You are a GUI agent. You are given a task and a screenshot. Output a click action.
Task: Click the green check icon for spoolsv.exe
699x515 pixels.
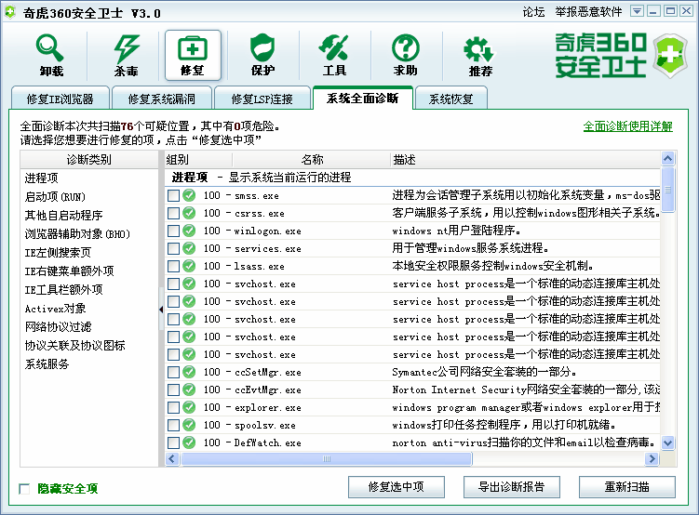pyautogui.click(x=189, y=425)
